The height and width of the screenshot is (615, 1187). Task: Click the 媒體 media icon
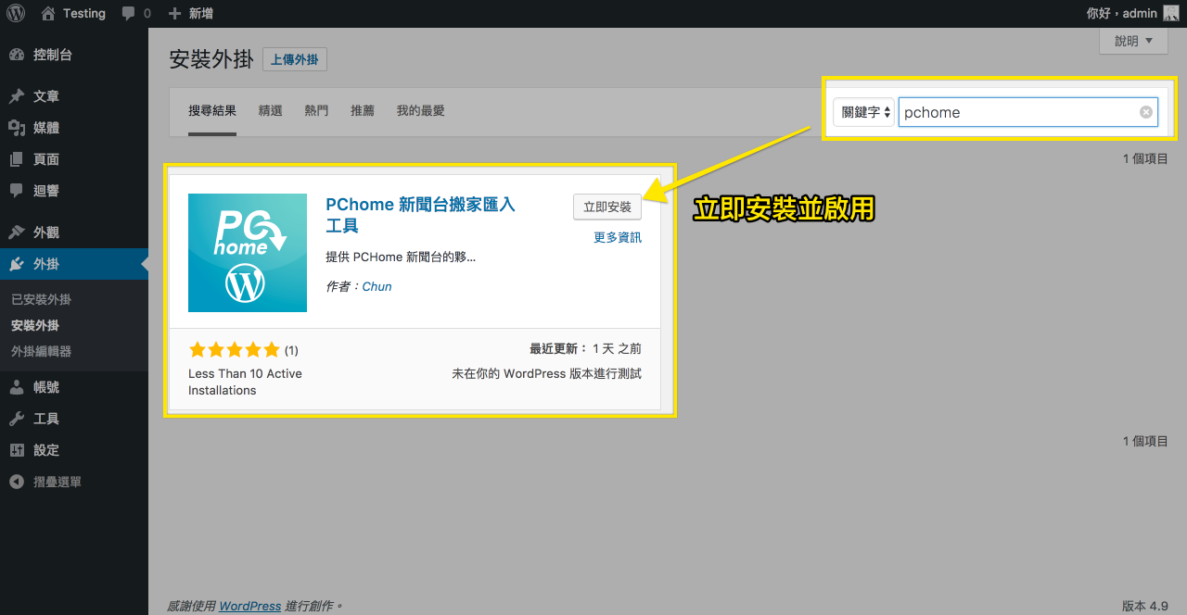[17, 128]
